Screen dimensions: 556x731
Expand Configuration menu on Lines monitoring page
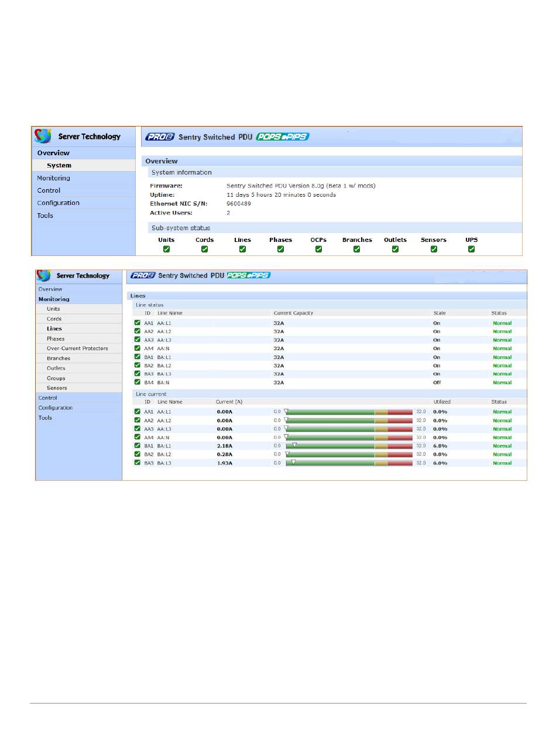(x=79, y=408)
